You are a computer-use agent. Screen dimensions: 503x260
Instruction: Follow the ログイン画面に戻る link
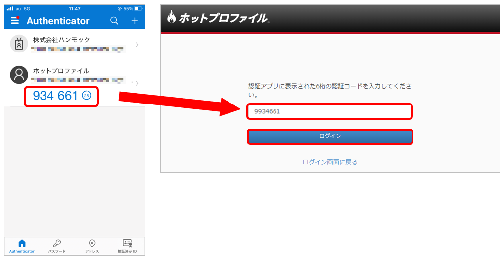pyautogui.click(x=330, y=162)
